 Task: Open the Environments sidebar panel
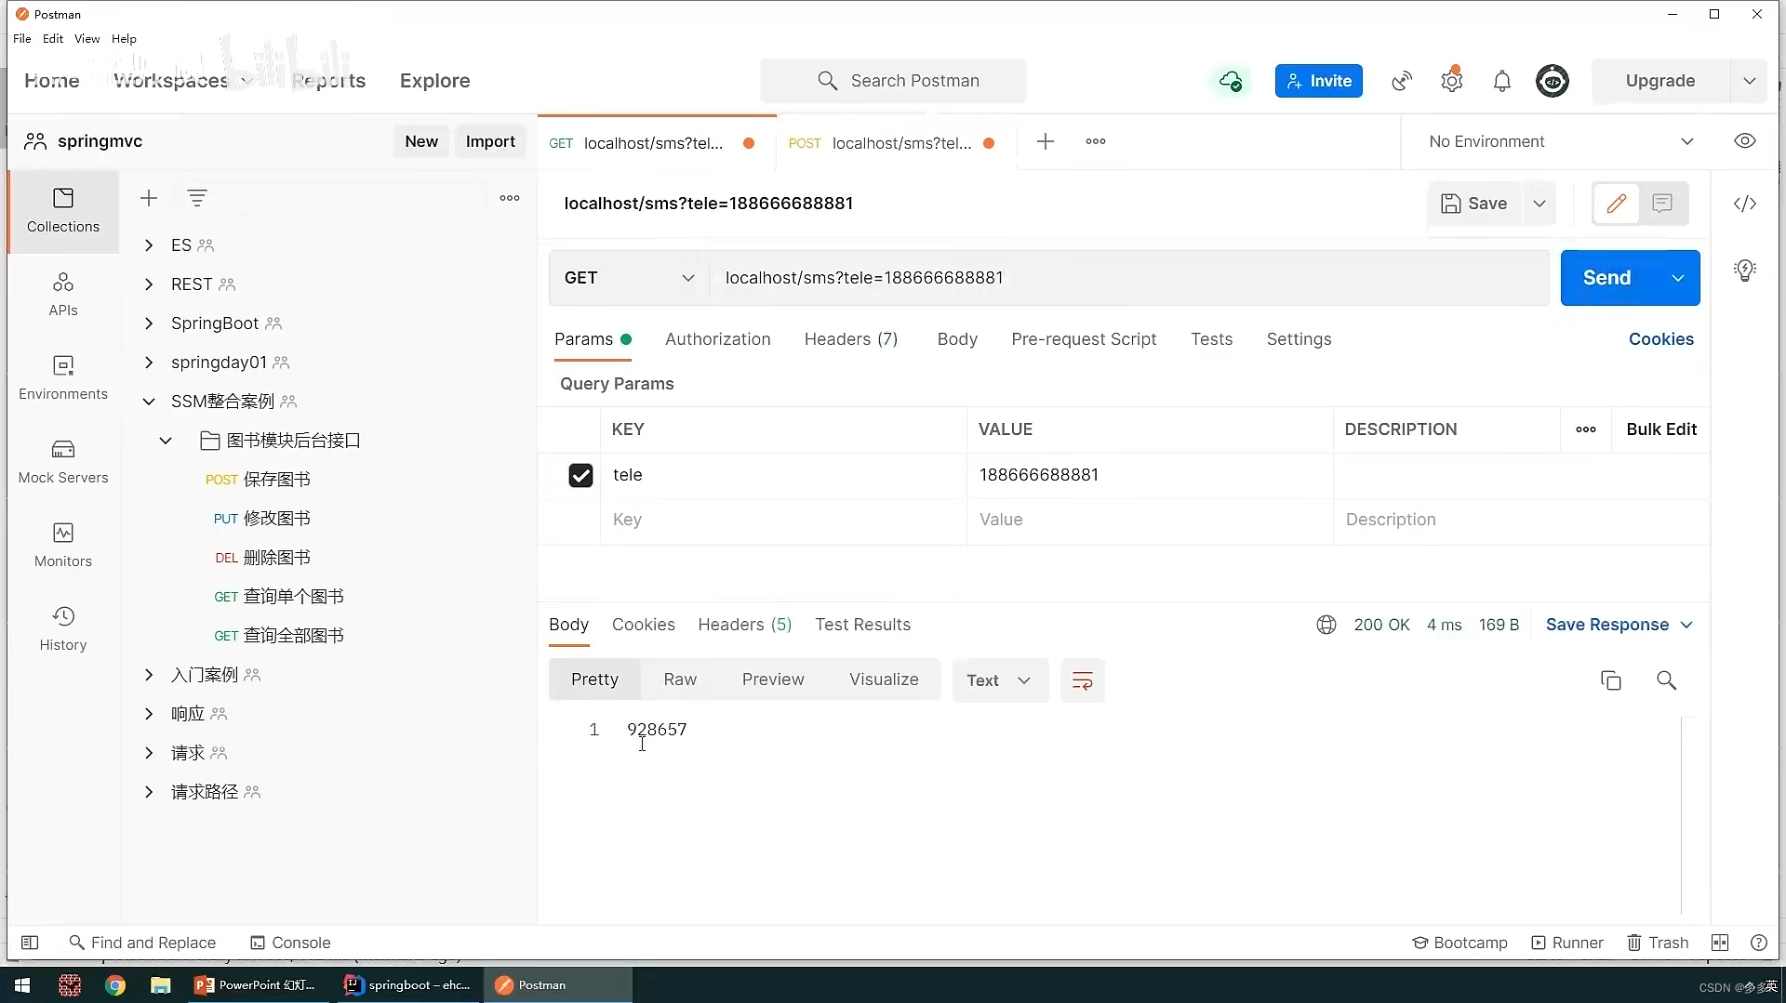tap(62, 376)
